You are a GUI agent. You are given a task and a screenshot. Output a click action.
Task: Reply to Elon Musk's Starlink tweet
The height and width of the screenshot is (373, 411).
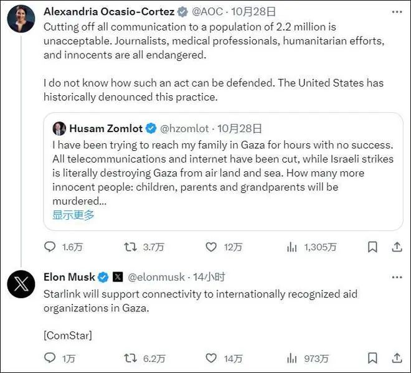point(50,358)
